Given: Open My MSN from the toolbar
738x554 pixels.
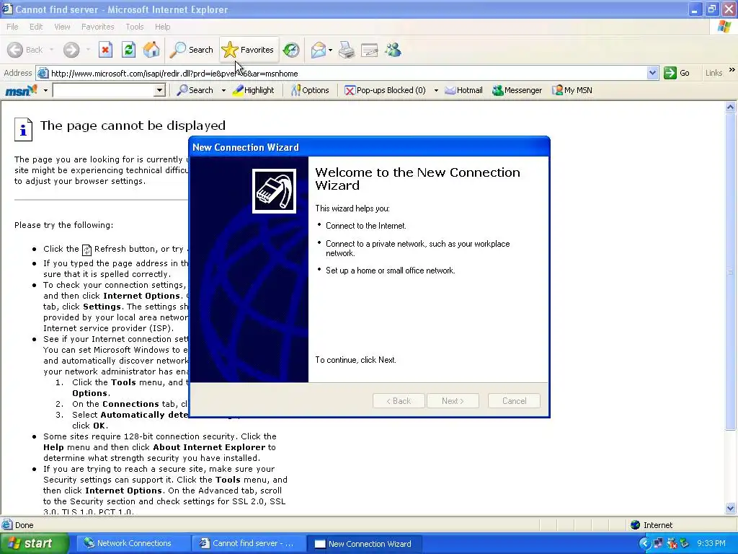Looking at the screenshot, I should tap(572, 90).
